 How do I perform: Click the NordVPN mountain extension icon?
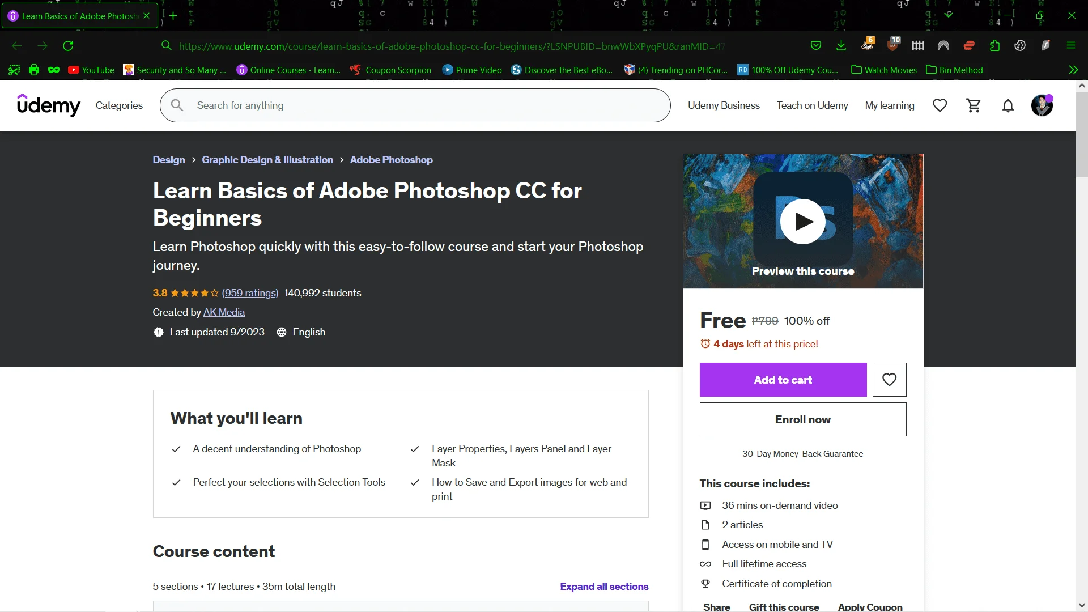[x=943, y=46]
